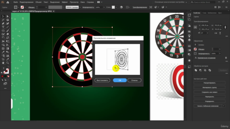Click Intersect pathfinder icon
Viewport: 230px width, 129px height.
coord(205,70)
